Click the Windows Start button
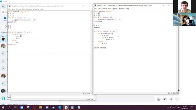Image resolution: width=196 pixels, height=110 pixels. [x=3, y=107]
